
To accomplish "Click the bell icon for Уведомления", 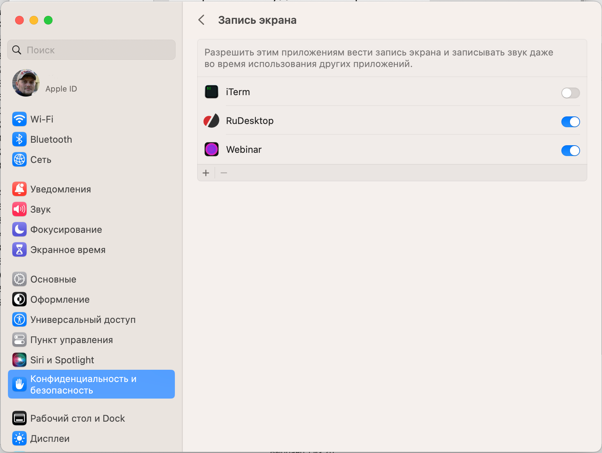I will 19,189.
